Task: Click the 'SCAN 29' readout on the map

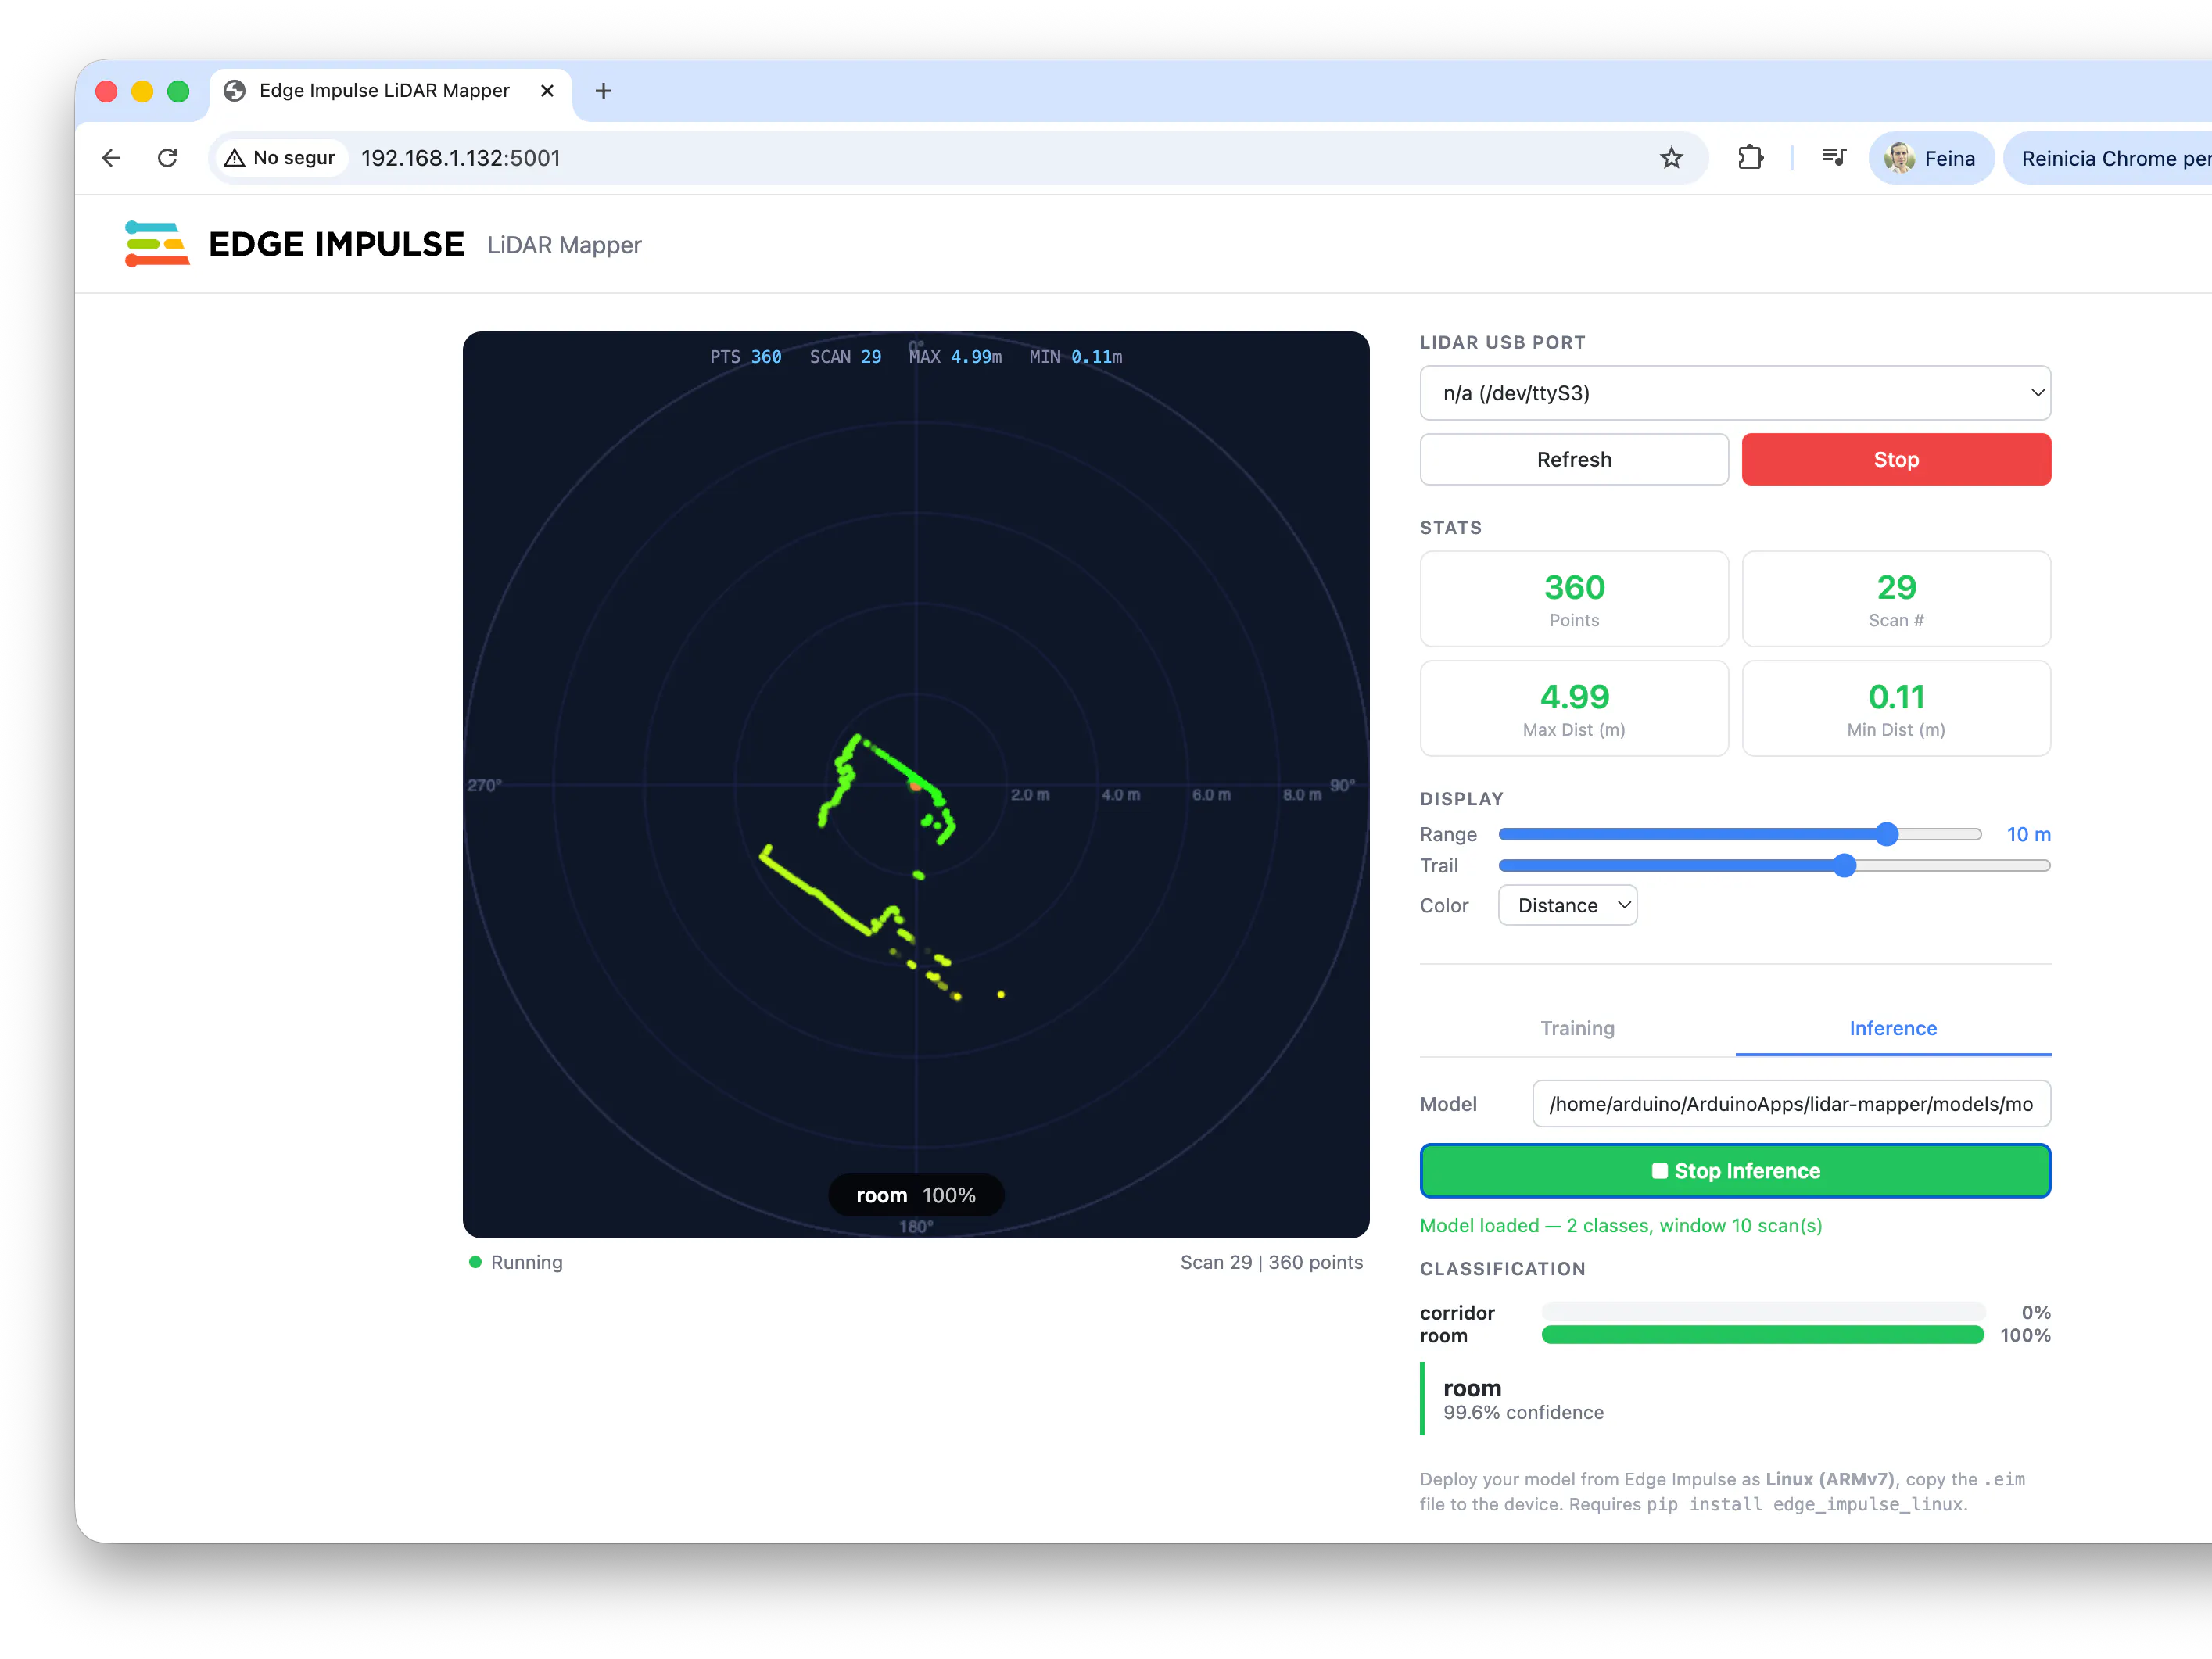Action: (845, 357)
